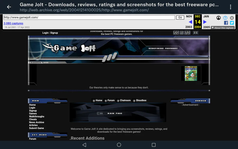Select year 2003 in Wayback timeline
Viewport: 238px width, 149px height.
[189, 27]
